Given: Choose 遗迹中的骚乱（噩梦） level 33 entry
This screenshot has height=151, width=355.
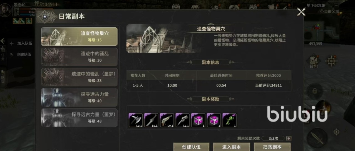Looking at the screenshot, I should click(79, 77).
